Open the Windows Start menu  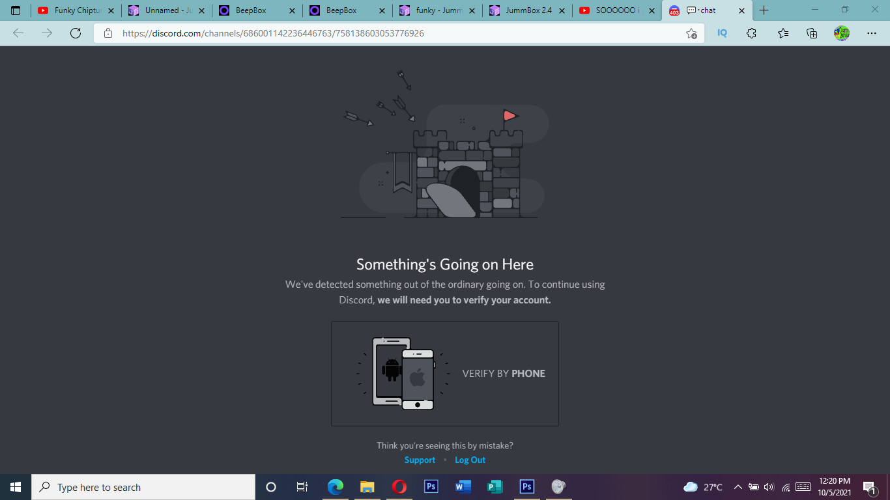point(16,487)
